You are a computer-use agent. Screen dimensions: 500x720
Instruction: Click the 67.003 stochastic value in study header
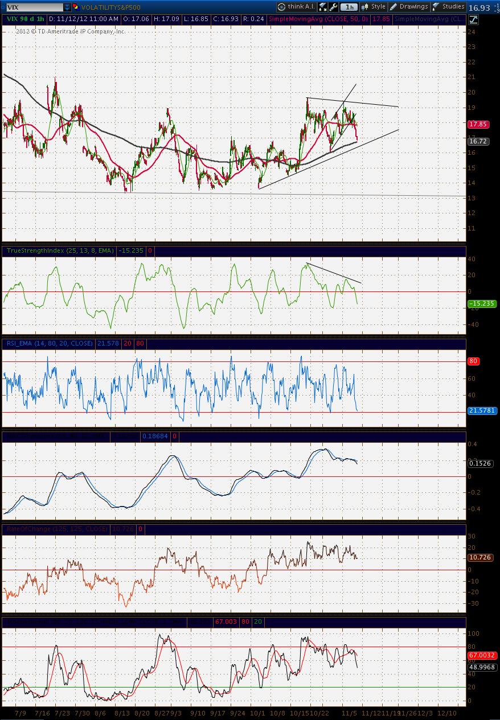pyautogui.click(x=226, y=622)
